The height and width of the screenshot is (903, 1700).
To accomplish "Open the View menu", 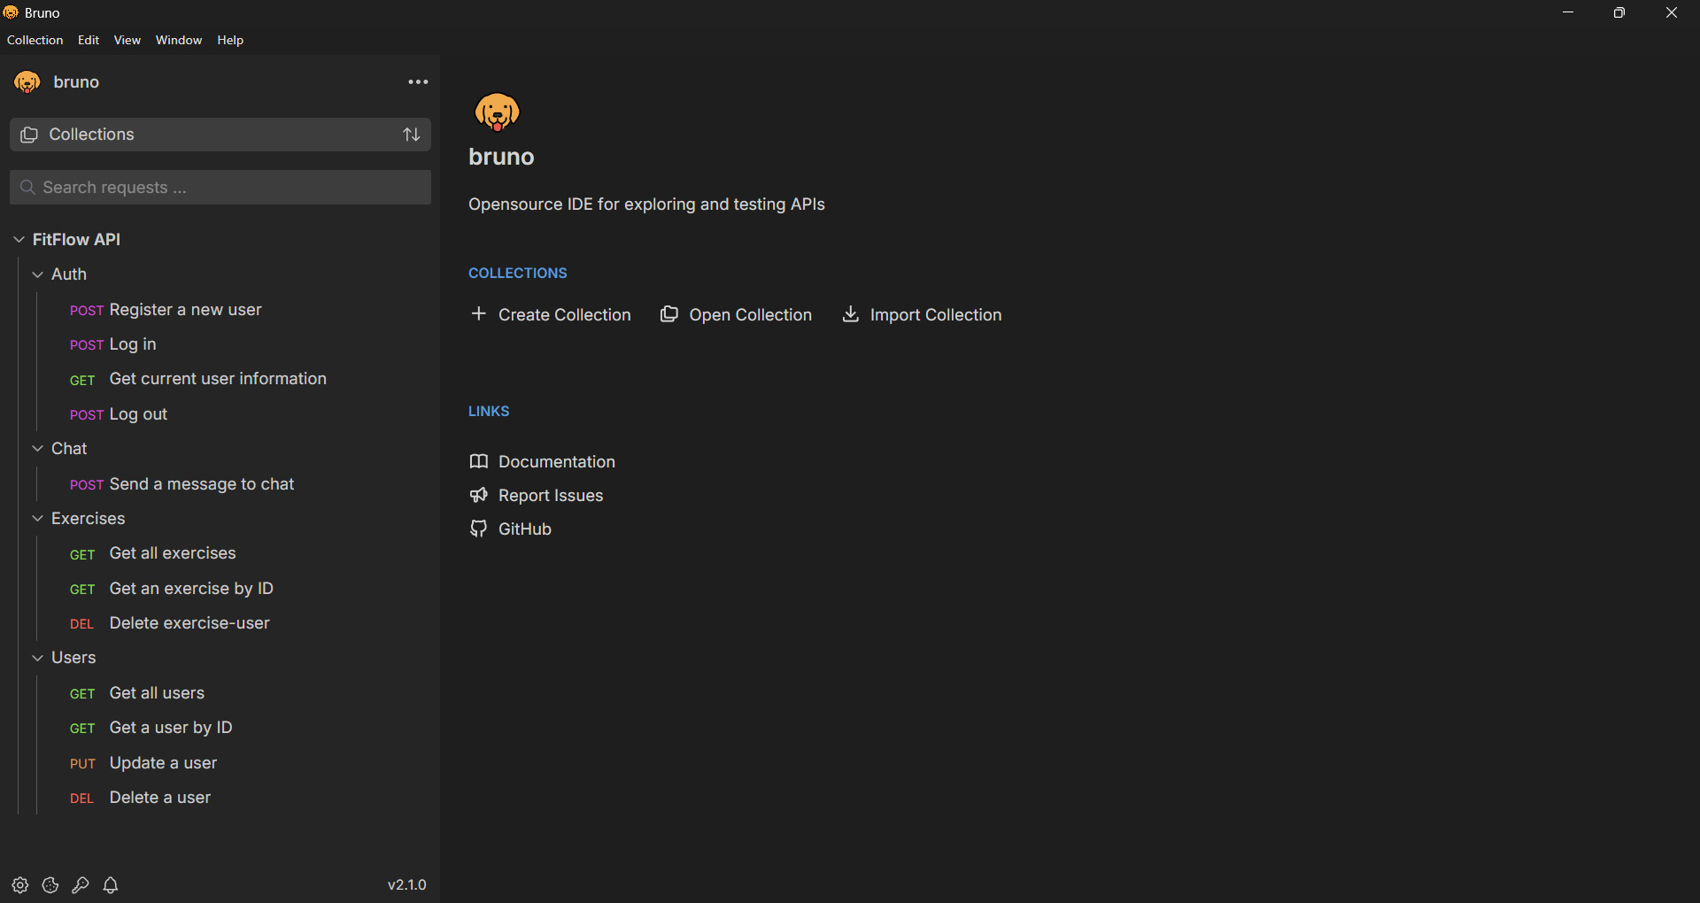I will point(127,41).
